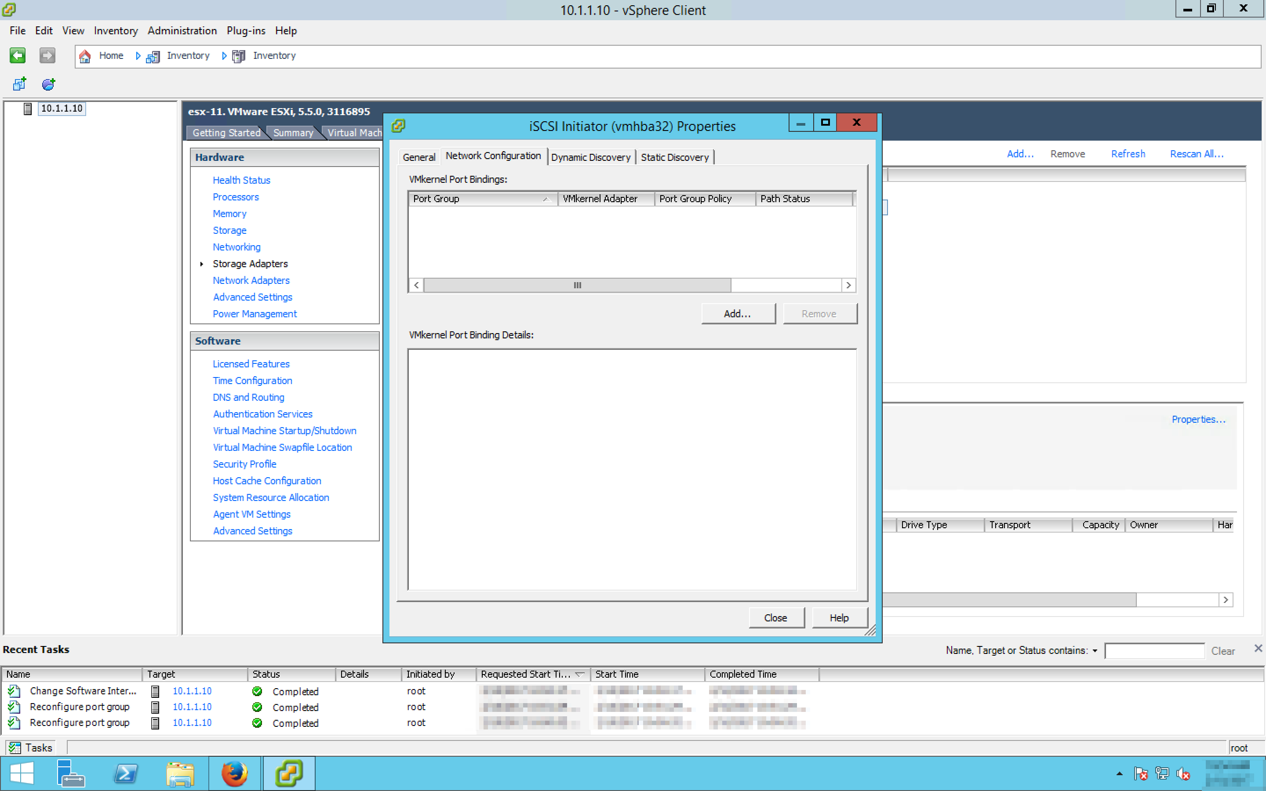
Task: Click the new virtual machine toolbar icon
Action: [19, 83]
